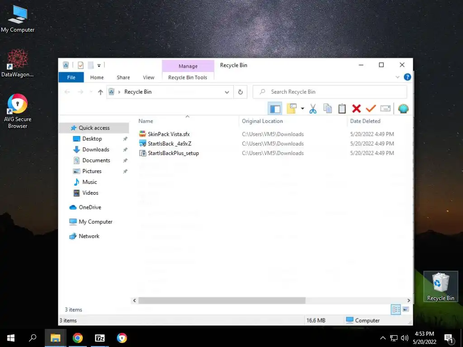Click the Classic Shell seashell icon
463x347 pixels.
click(403, 108)
